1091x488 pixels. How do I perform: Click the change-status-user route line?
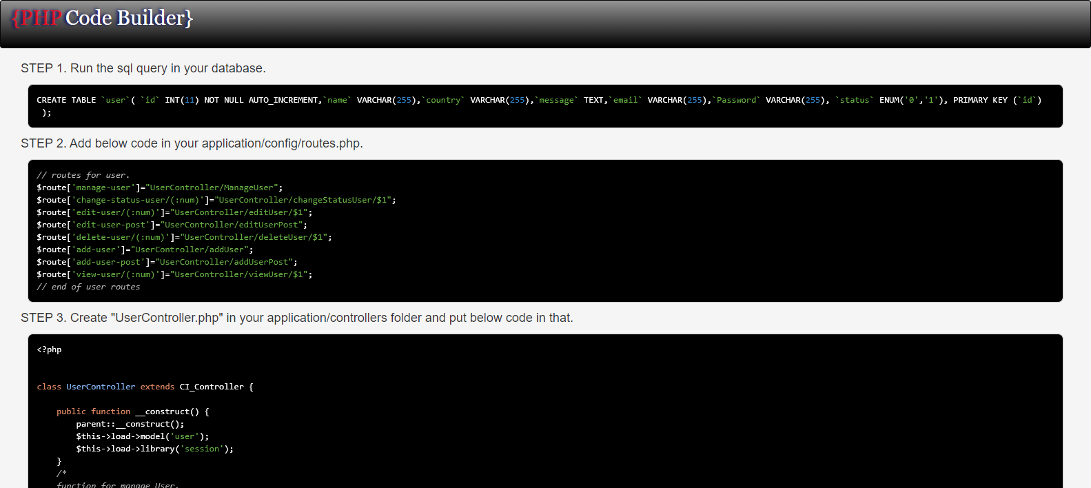[x=216, y=200]
